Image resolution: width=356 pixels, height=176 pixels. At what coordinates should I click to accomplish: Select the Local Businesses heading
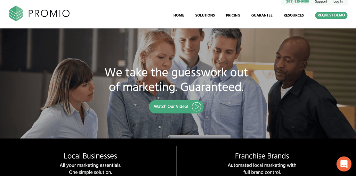point(90,156)
